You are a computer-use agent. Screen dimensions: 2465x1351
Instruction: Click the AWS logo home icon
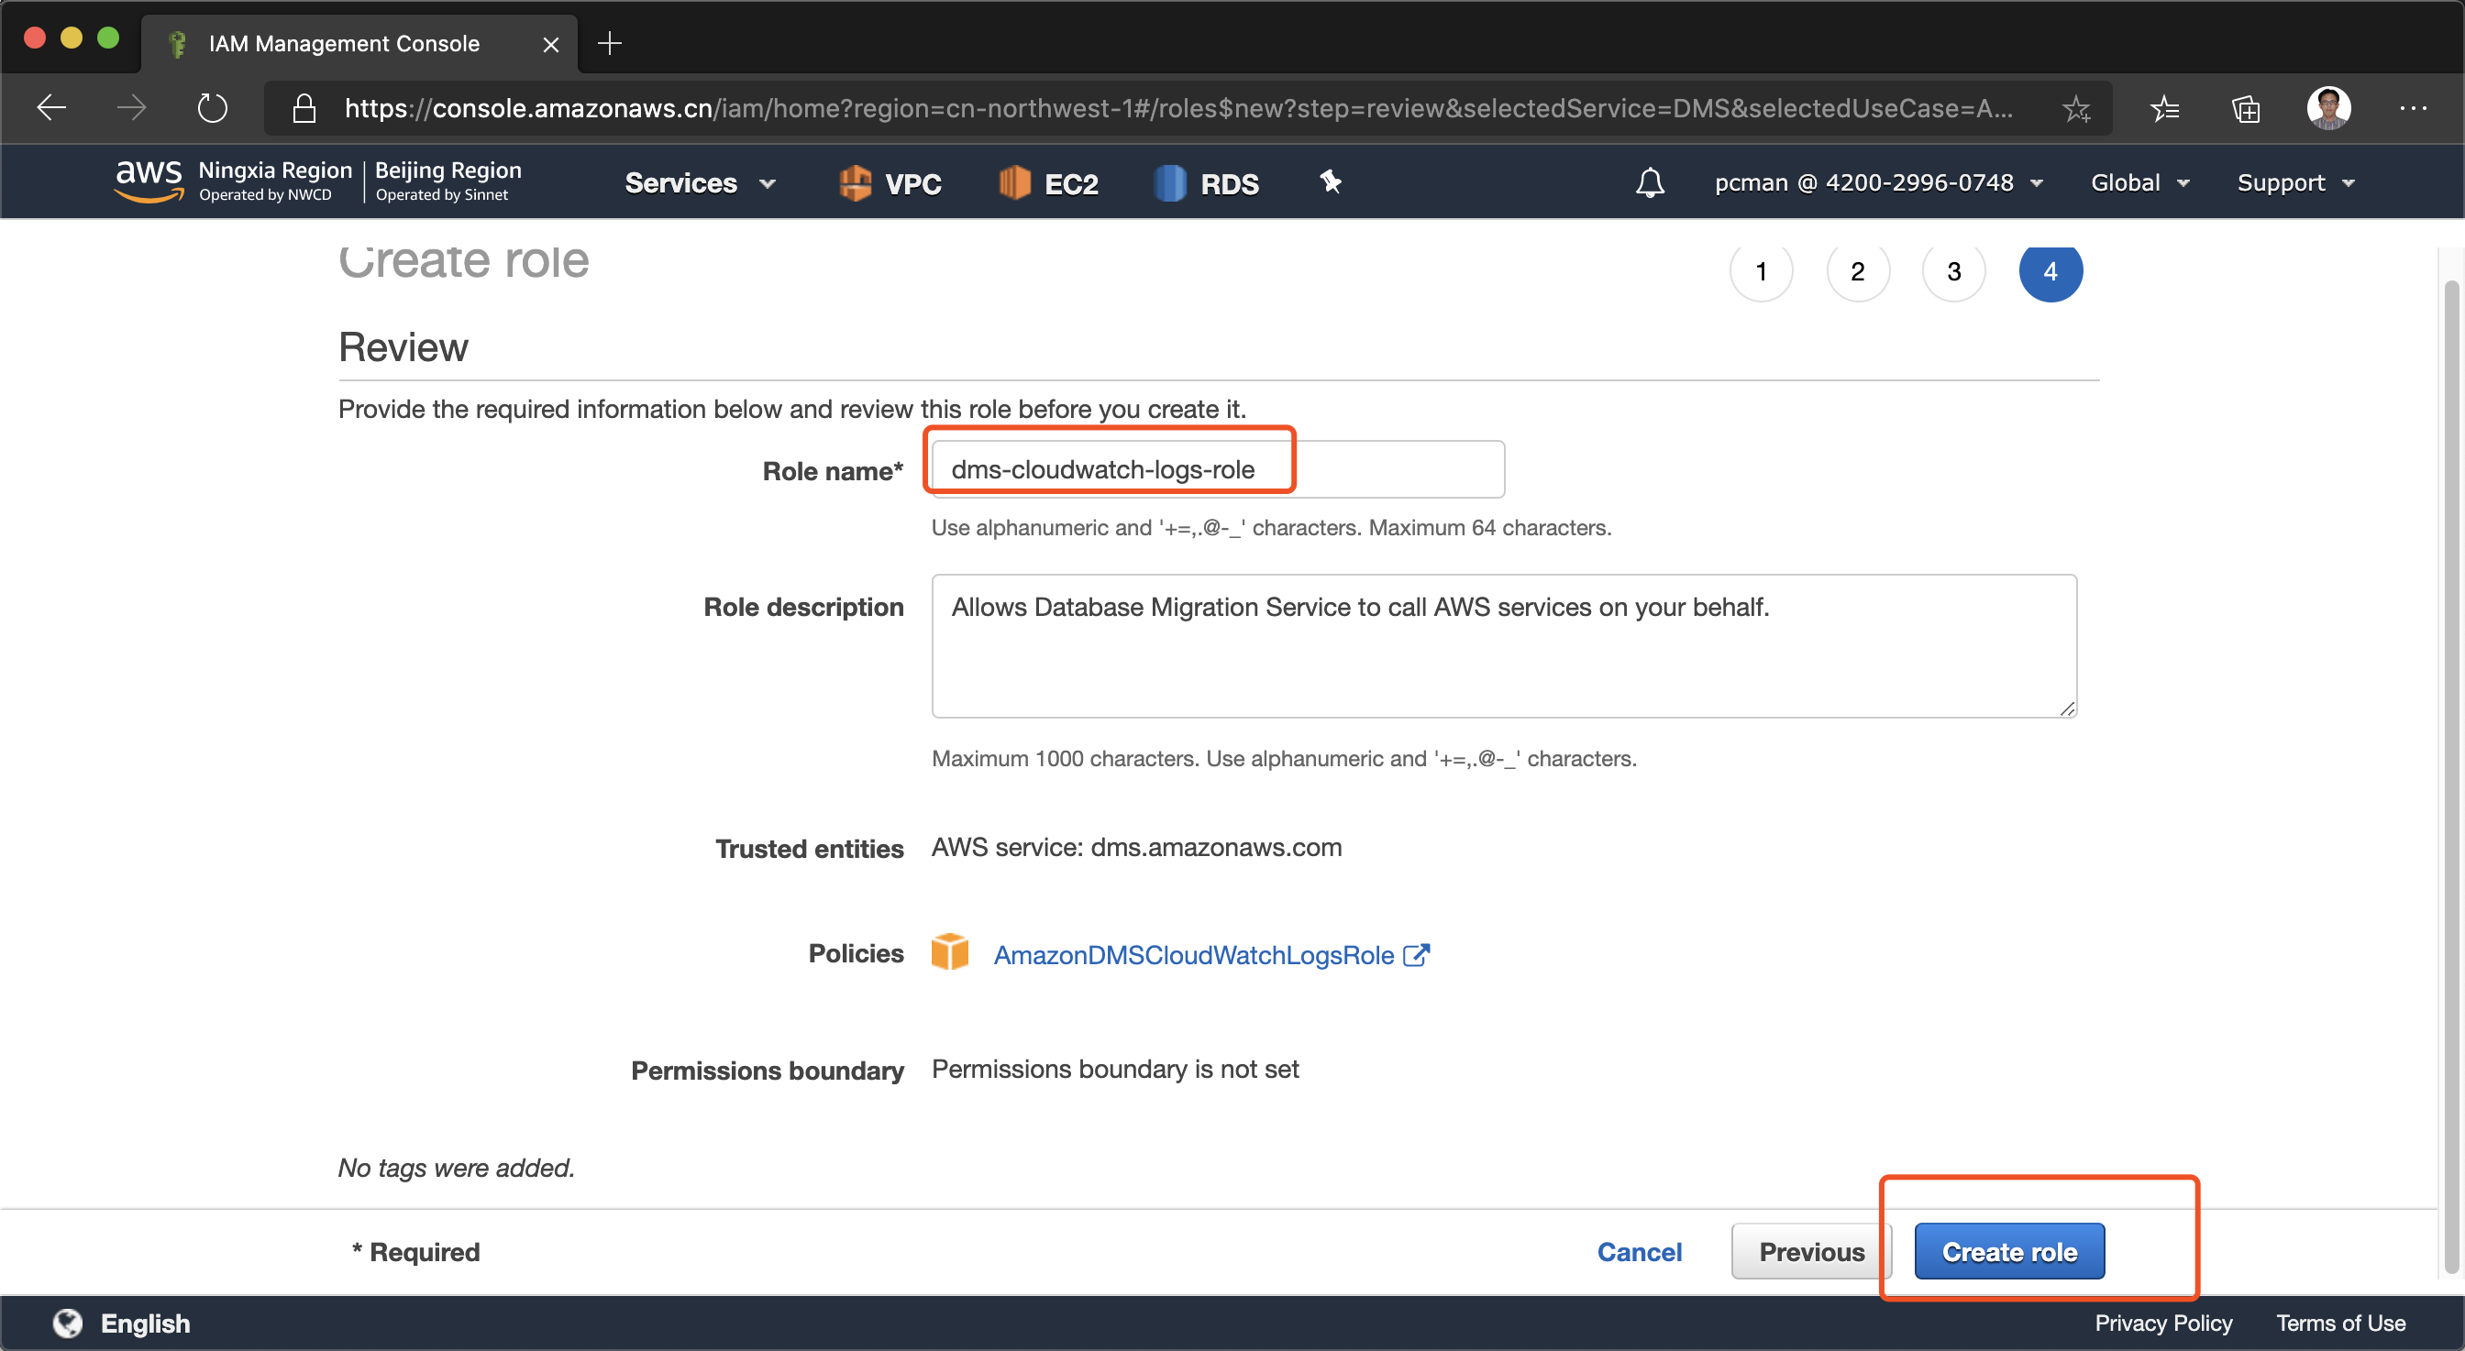click(x=148, y=181)
